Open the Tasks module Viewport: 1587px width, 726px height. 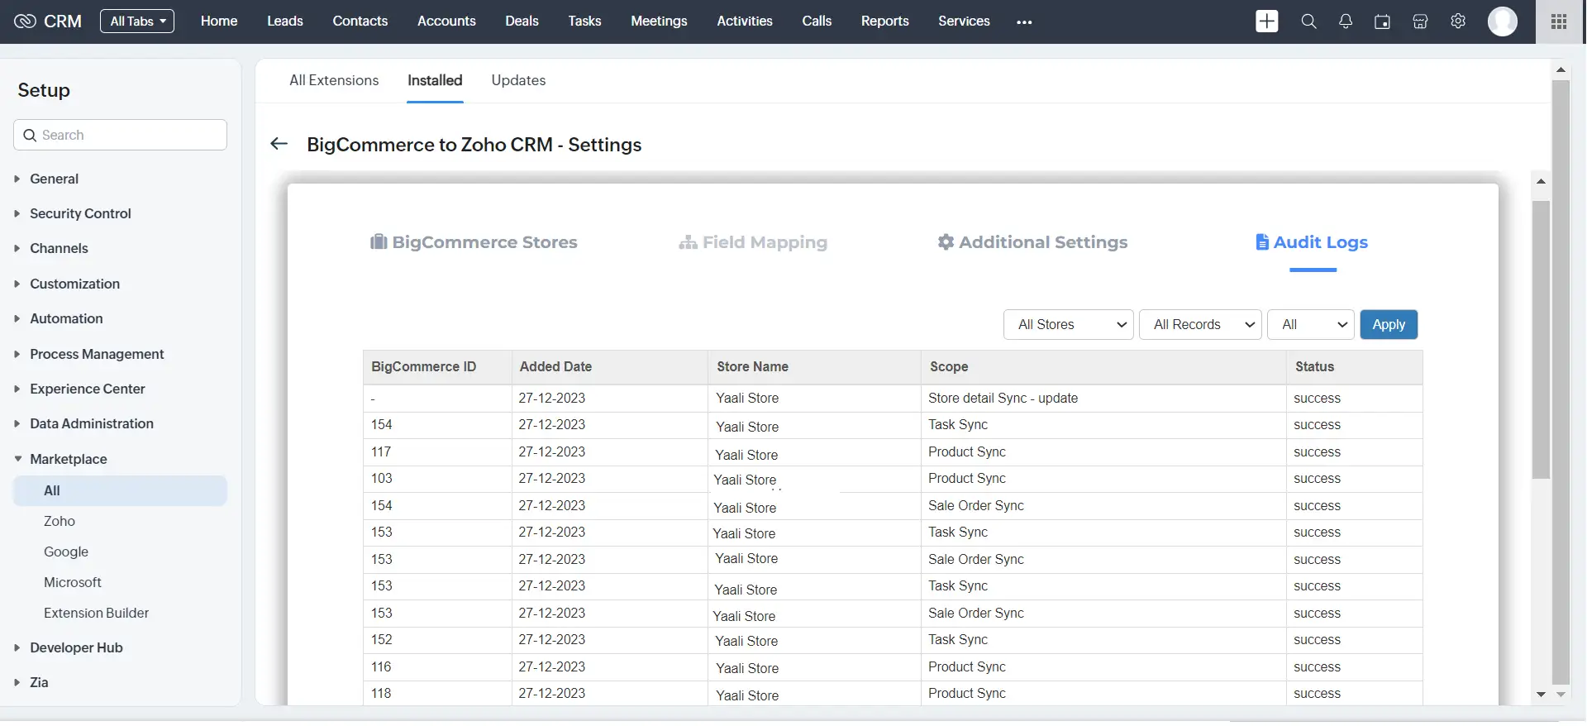[x=584, y=21]
